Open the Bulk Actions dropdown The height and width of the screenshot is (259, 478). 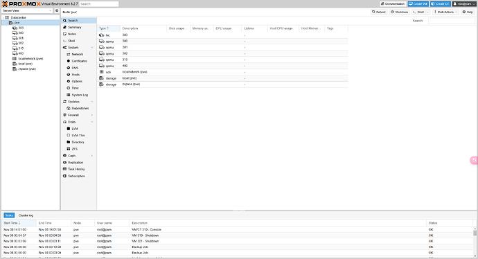pyautogui.click(x=445, y=12)
